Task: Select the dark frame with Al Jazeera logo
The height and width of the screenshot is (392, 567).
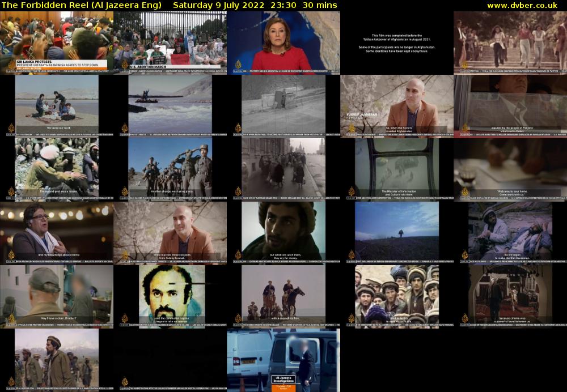Action: [x=170, y=360]
